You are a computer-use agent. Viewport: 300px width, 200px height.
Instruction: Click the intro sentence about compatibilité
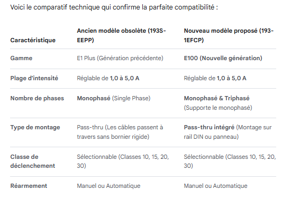[114, 7]
